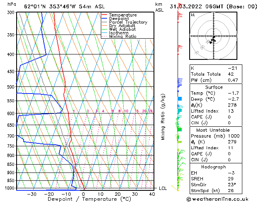
Task: Click the date label "31.03.2022 06GMT (Base: 00)"
Action: (x=213, y=7)
